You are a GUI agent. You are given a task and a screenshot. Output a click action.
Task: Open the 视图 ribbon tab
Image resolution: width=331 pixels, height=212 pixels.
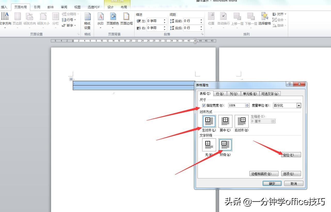click(x=77, y=7)
